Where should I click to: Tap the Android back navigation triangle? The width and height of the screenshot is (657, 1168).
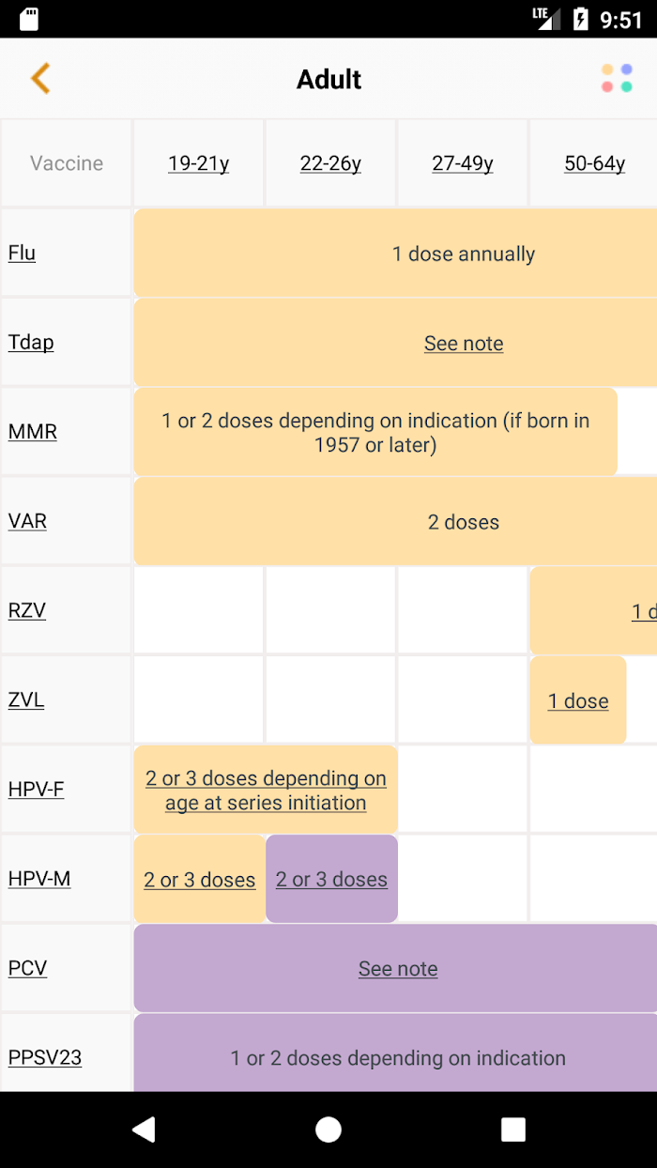click(x=143, y=1130)
